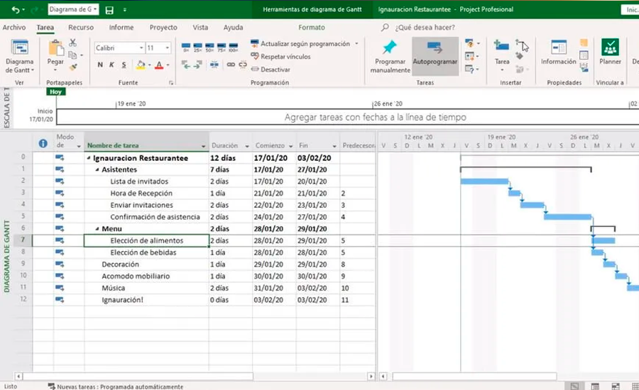
Task: Mark task 25% complete
Action: point(197,48)
